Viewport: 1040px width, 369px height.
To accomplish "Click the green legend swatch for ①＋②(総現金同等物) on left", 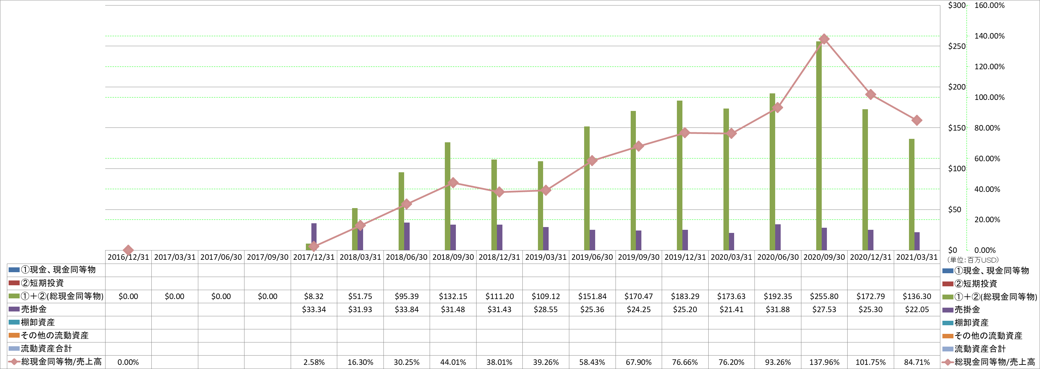I will [x=14, y=296].
